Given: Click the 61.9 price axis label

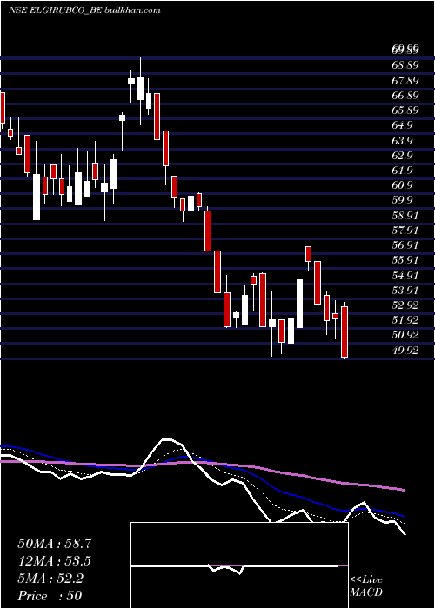Looking at the screenshot, I should click(402, 171).
